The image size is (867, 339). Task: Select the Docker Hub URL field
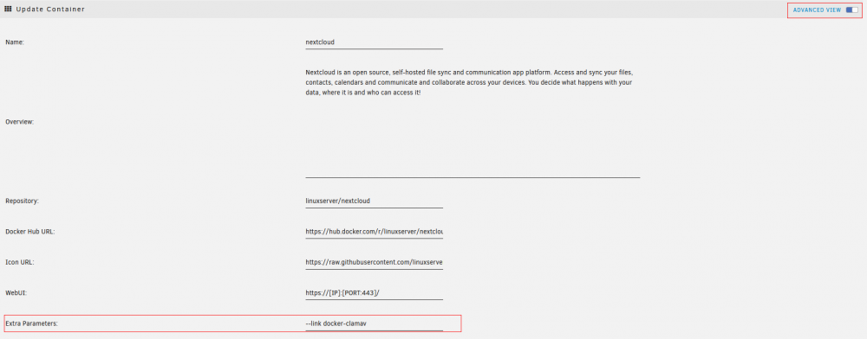(375, 232)
